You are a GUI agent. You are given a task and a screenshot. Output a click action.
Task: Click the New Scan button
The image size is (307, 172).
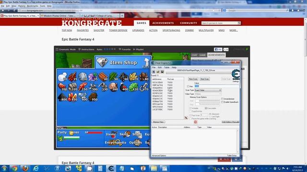[193, 79]
